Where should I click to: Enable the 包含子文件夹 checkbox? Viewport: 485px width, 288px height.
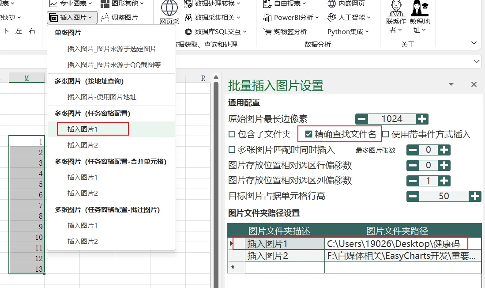coord(232,134)
